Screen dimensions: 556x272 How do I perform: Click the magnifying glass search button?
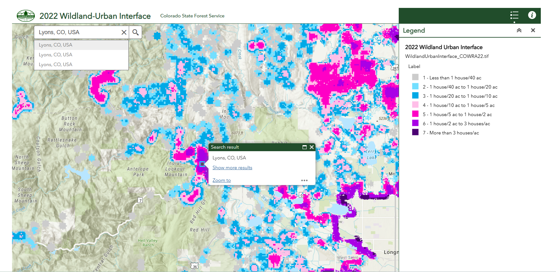pos(135,32)
